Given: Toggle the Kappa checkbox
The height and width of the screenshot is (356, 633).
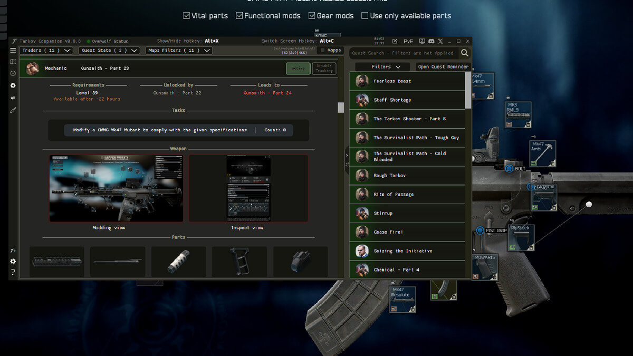Looking at the screenshot, I should pos(322,51).
